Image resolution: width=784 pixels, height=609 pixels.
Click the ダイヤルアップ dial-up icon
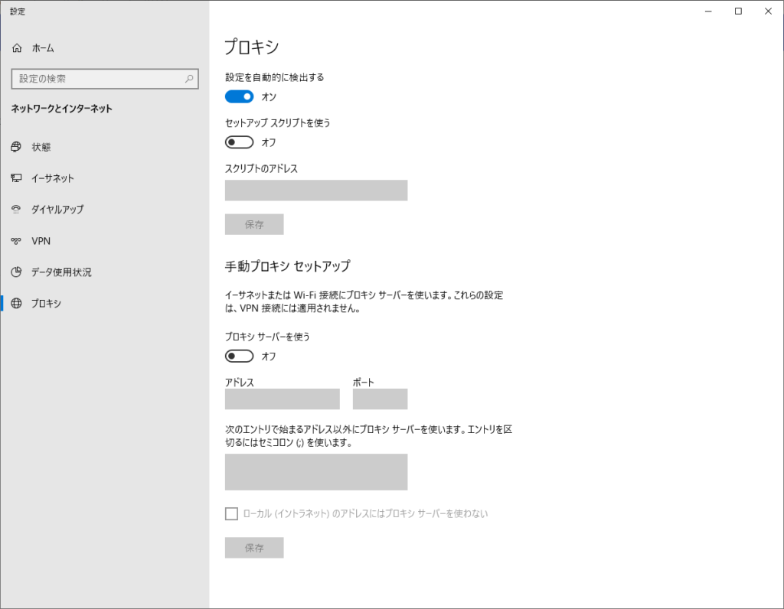tap(16, 210)
